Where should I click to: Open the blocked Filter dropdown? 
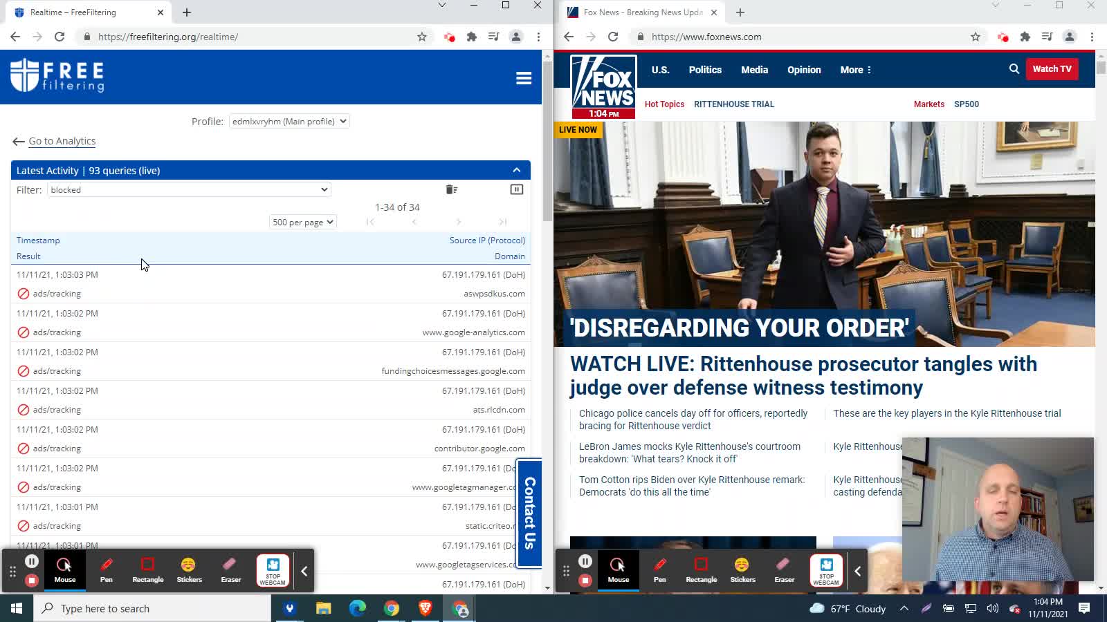189,189
